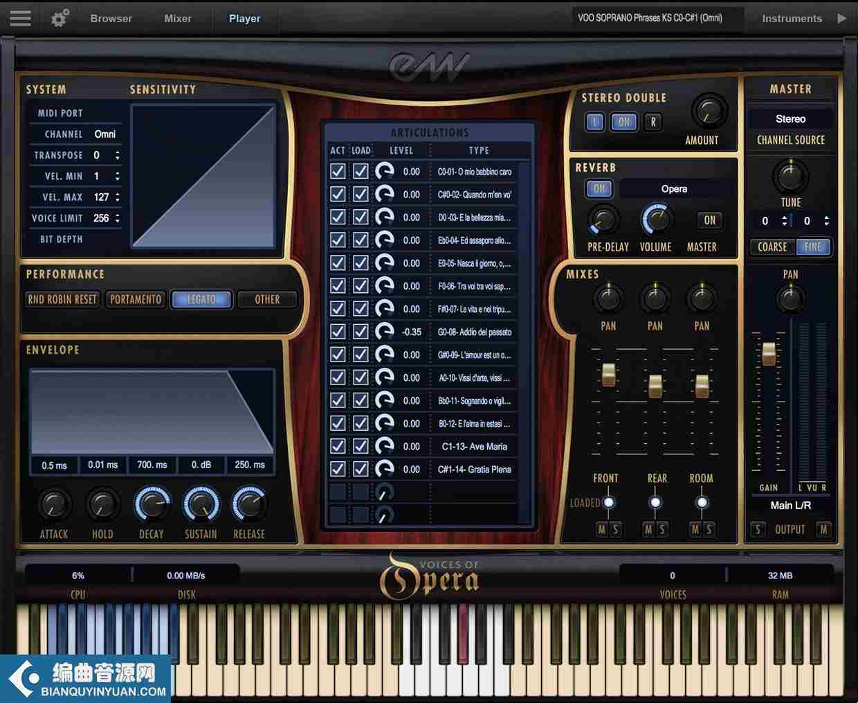The image size is (858, 703).
Task: Click the Envelope Sustain knob
Action: (201, 504)
